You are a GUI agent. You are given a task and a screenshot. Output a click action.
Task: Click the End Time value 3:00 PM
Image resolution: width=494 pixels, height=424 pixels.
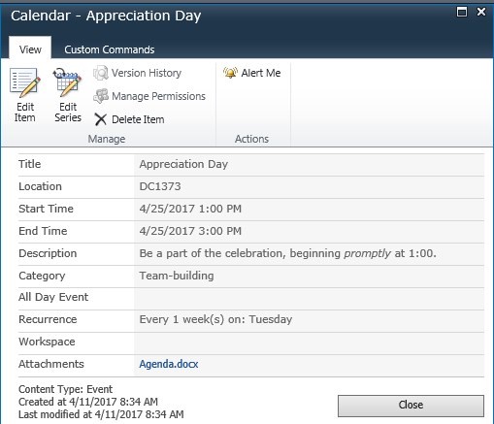tap(190, 231)
